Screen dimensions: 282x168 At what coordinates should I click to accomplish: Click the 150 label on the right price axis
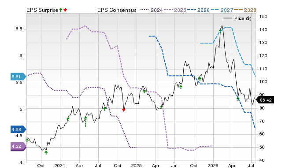[263, 17]
